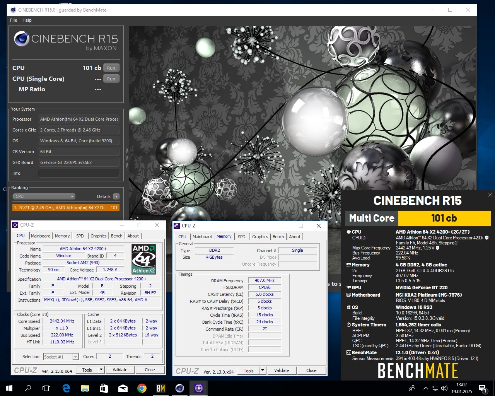Run the CPU Single Core benchmark
Viewport: 495px width, 396px height.
click(x=111, y=79)
